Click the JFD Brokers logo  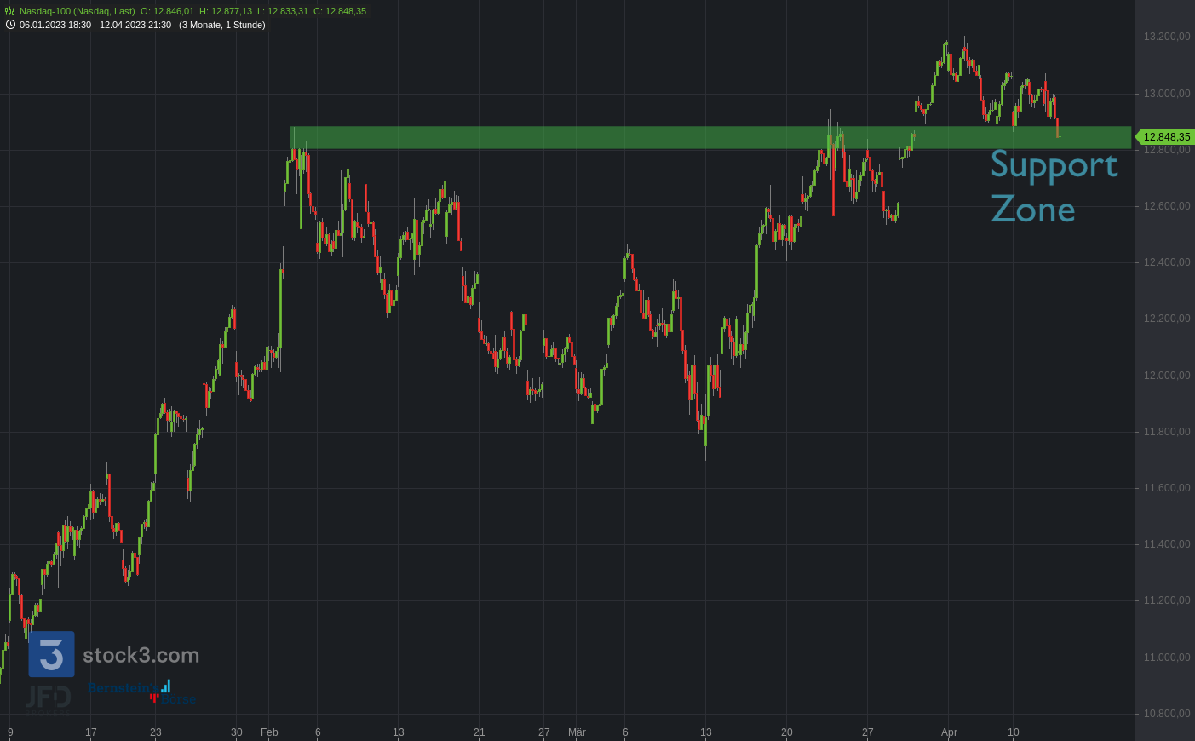(48, 698)
